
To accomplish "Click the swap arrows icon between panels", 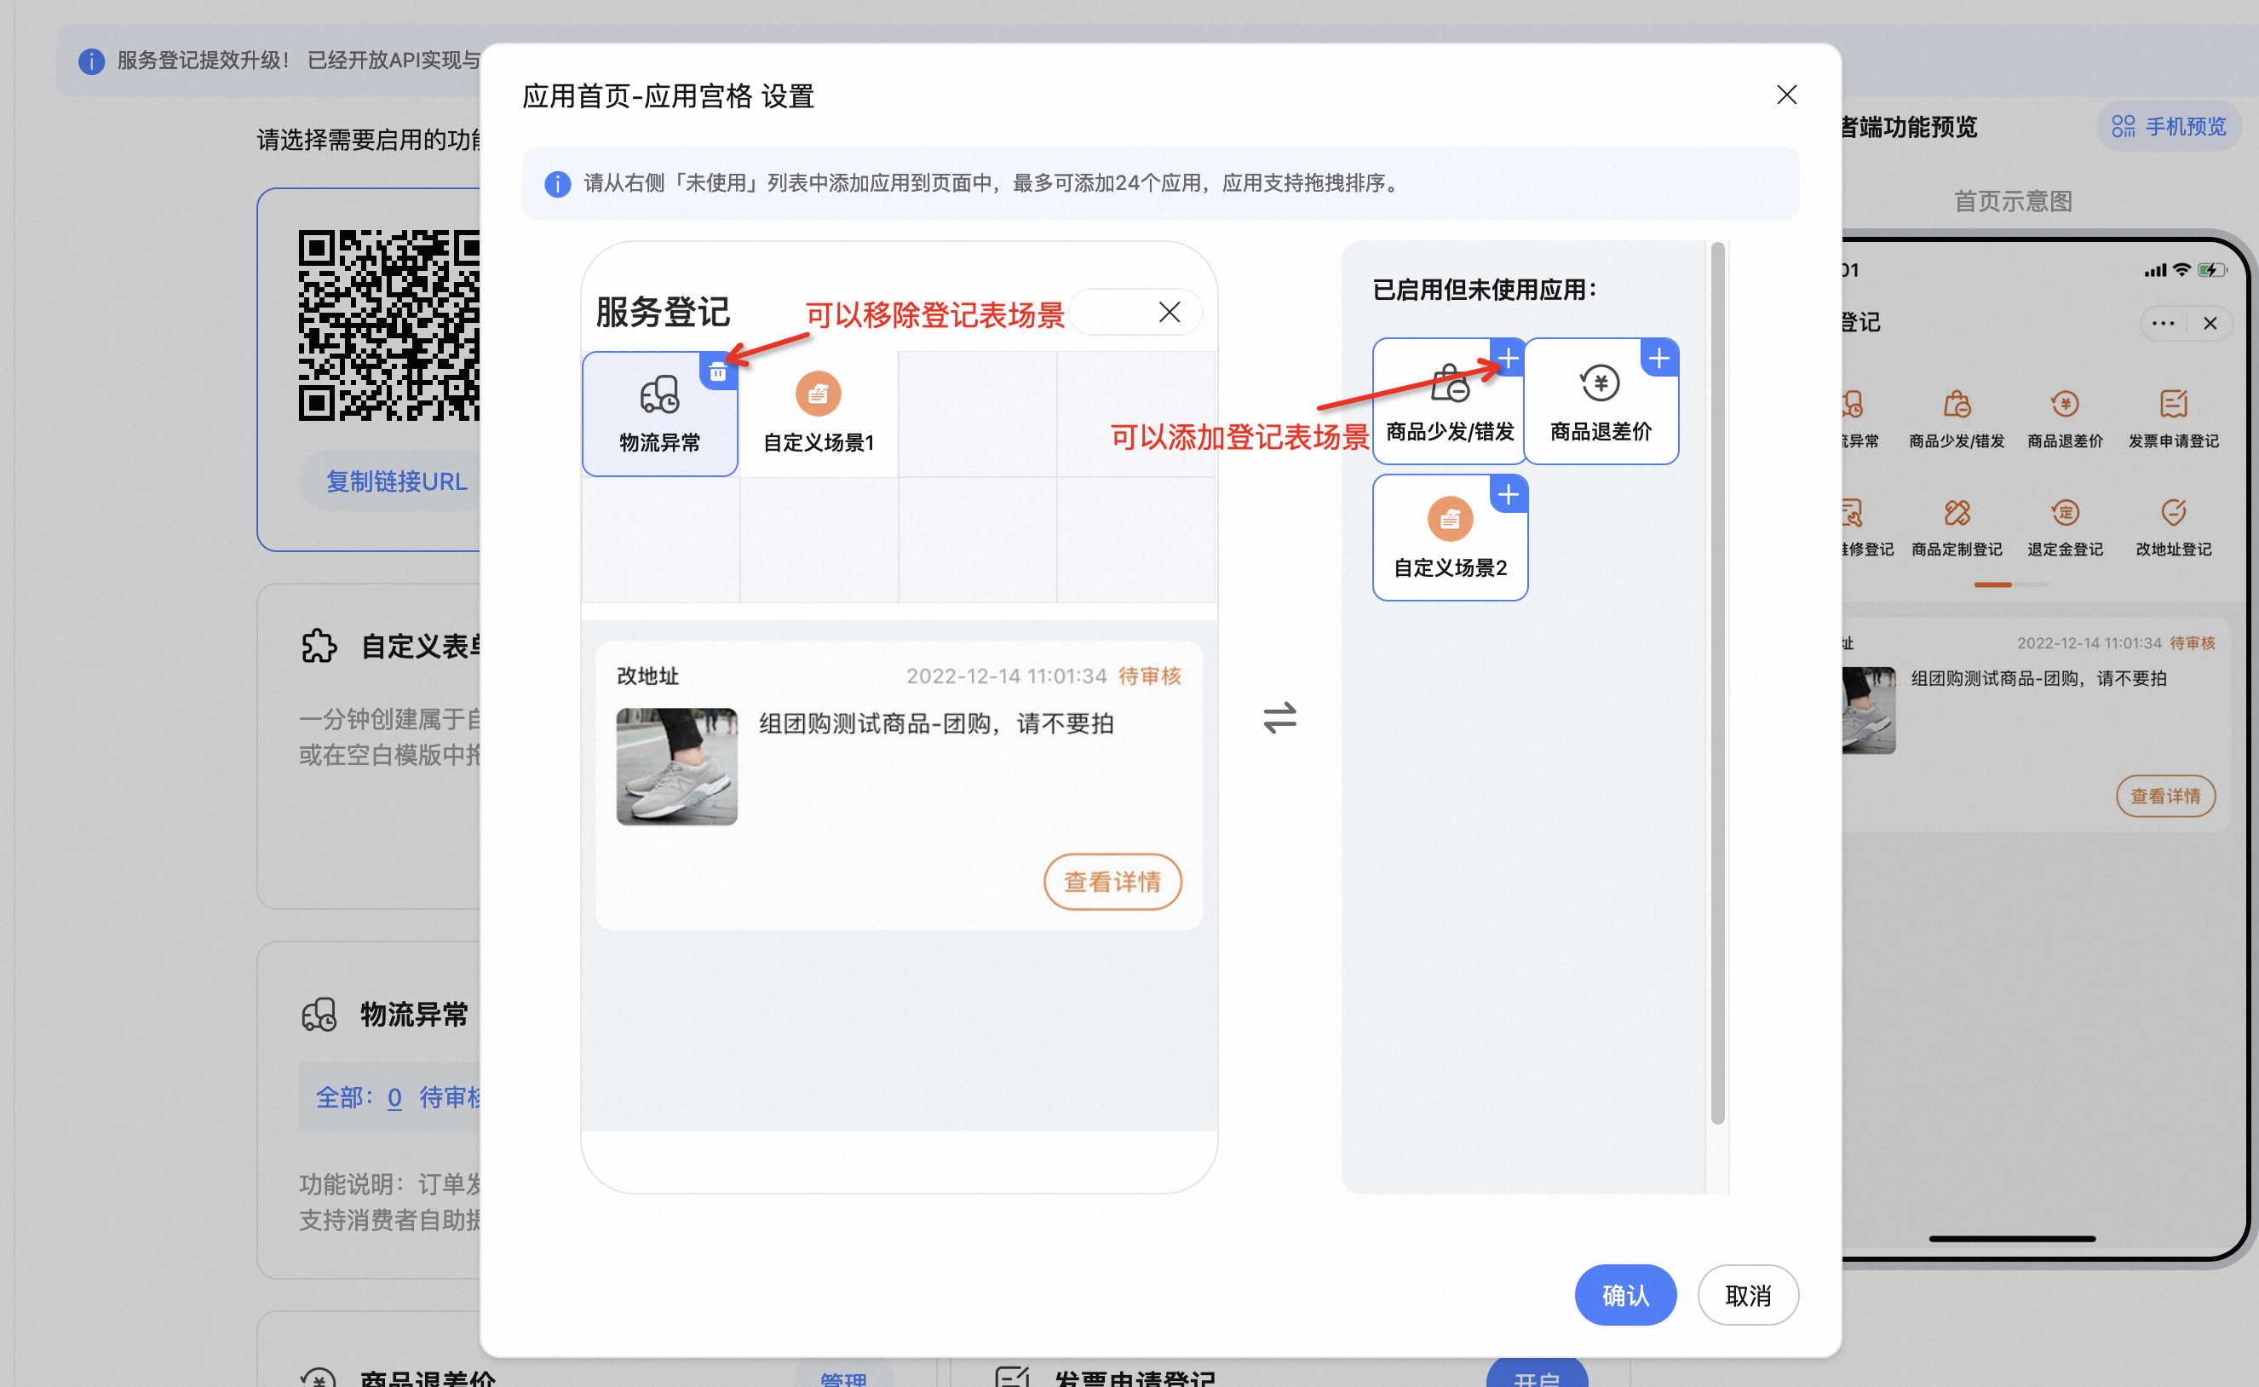I will point(1279,717).
